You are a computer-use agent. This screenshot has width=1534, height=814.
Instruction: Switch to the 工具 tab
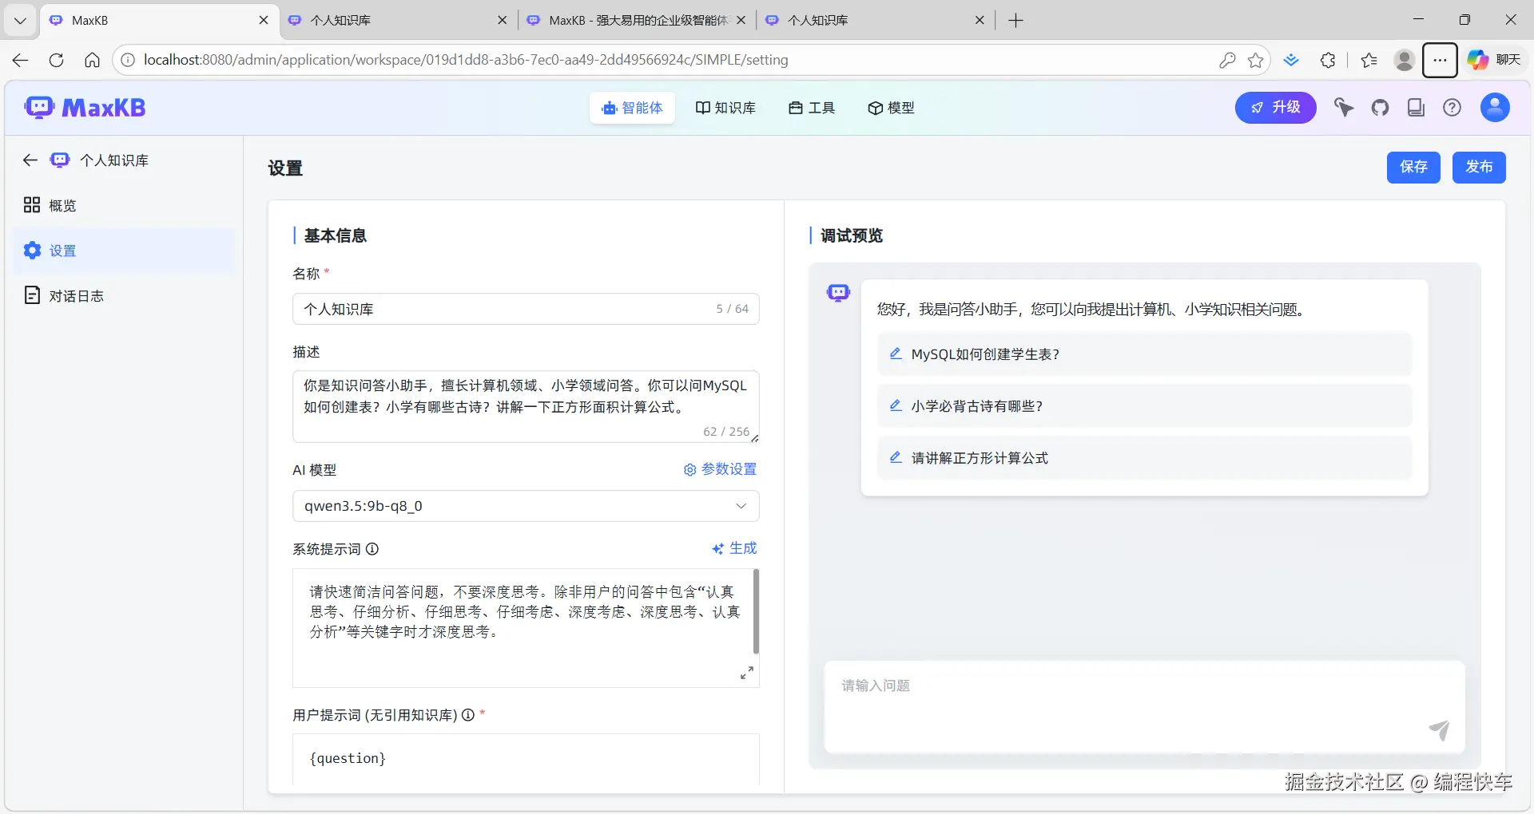812,108
